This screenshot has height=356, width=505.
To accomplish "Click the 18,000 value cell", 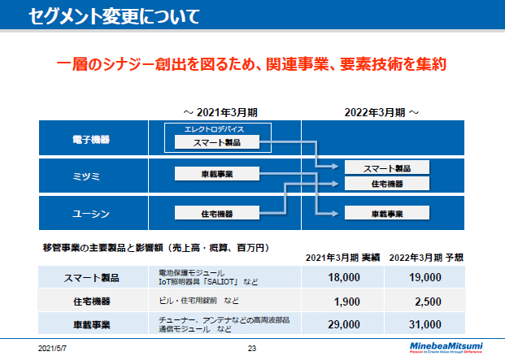I will tap(342, 277).
